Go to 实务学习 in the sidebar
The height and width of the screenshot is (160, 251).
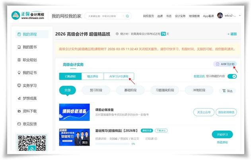(29, 86)
